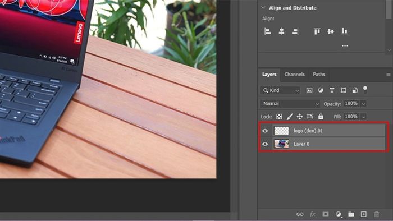Hide the logo (den)-01 layer
Screen dimensions: 393x221
[265, 131]
